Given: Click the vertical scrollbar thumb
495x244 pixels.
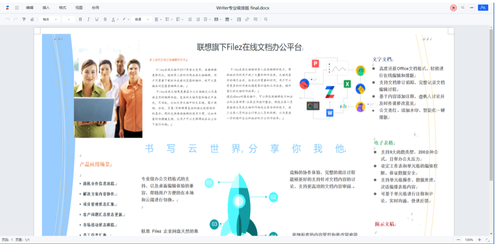Looking at the screenshot, I should [x=491, y=104].
